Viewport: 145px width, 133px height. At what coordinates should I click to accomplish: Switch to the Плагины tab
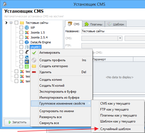pos(93,24)
